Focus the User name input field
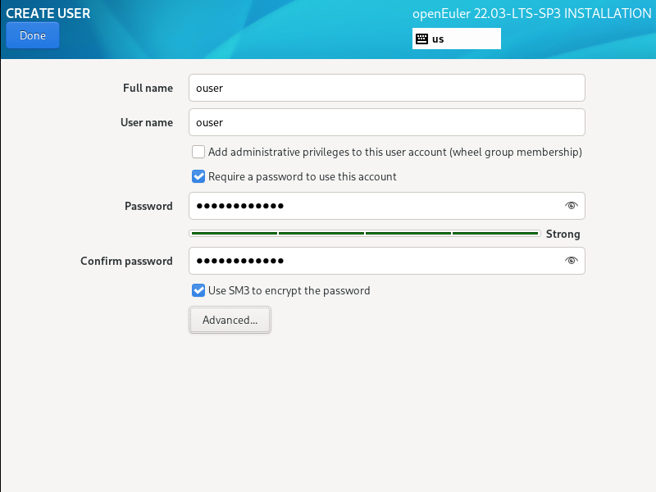Viewport: 656px width, 492px height. click(x=386, y=122)
